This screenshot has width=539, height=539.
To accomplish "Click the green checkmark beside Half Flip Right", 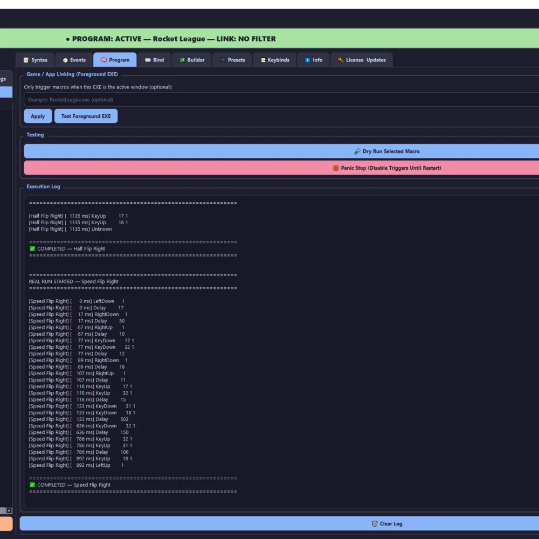I will tap(32, 248).
